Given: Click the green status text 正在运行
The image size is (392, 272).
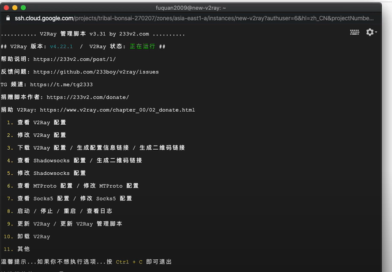Looking at the screenshot, I should click(143, 46).
